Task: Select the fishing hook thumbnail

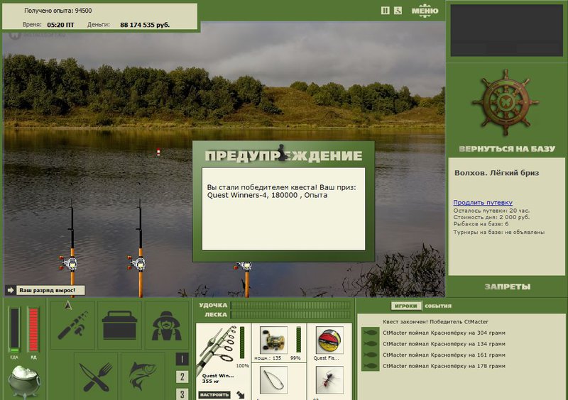Action: [x=273, y=379]
